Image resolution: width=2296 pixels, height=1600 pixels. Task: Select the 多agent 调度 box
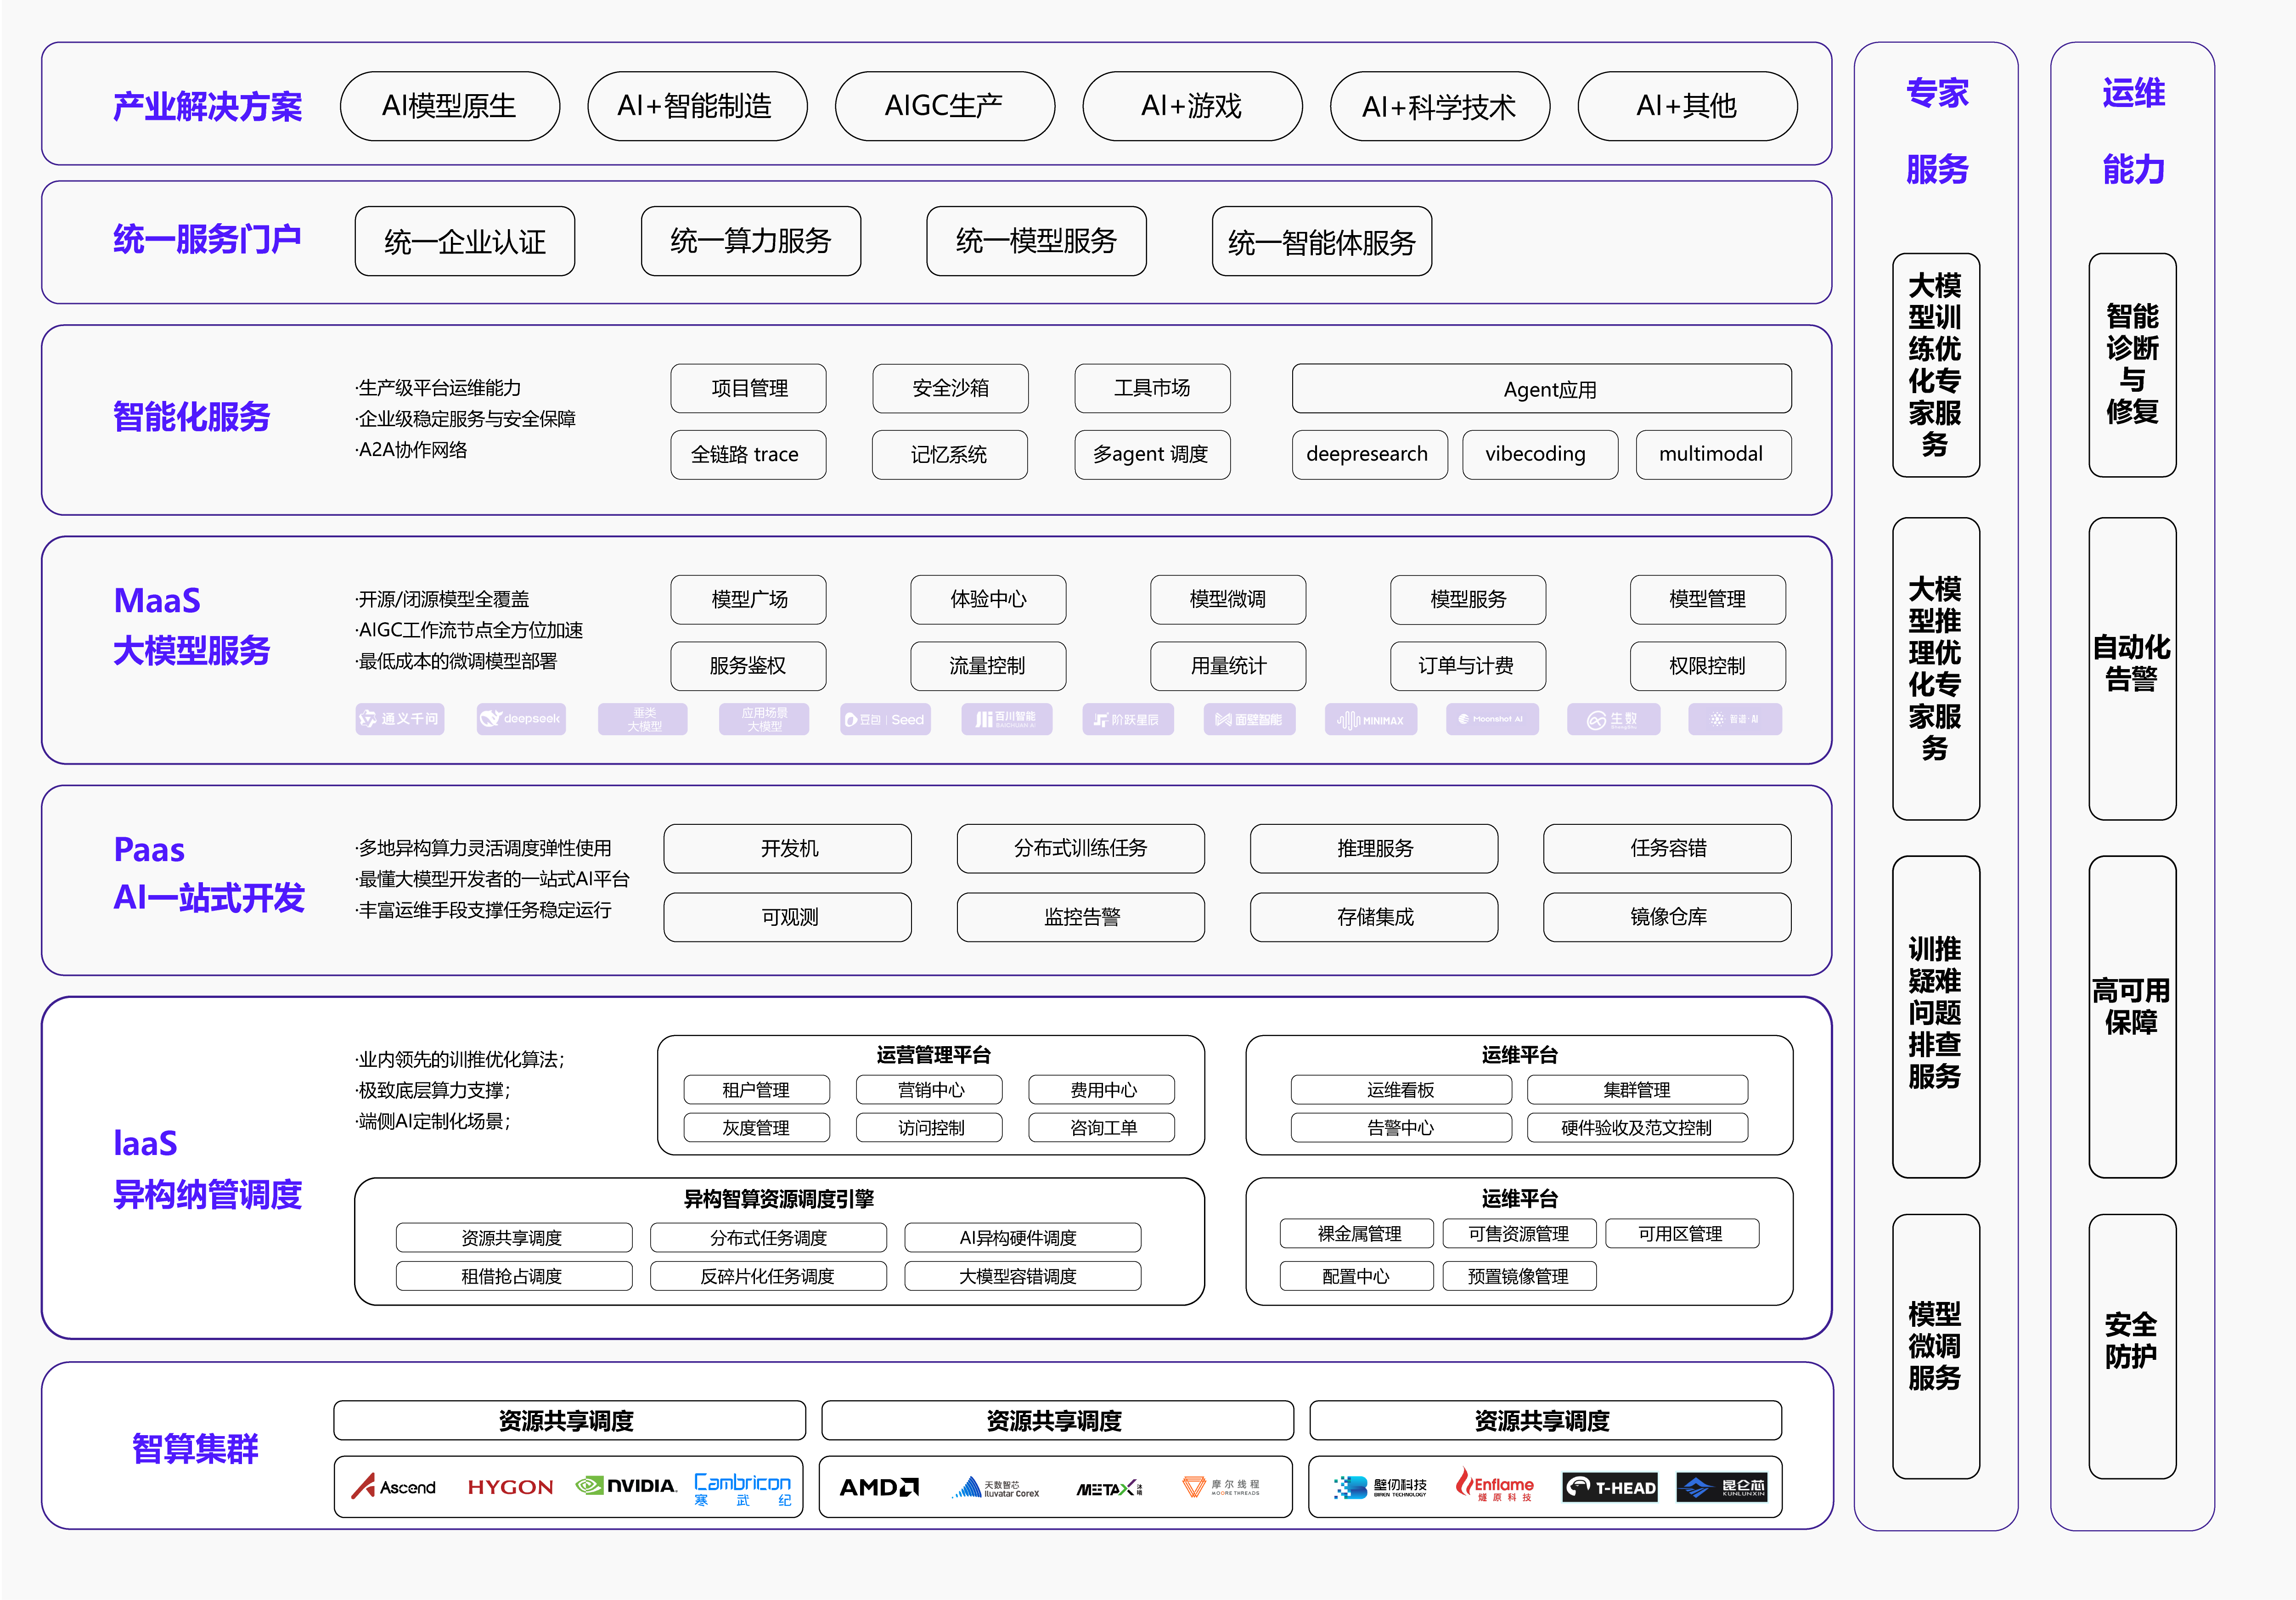(1152, 455)
